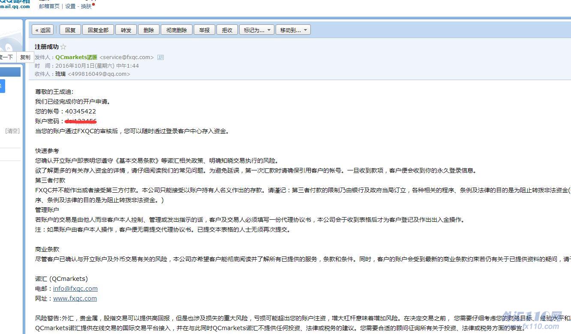Go back with the 返回 button
571x334 pixels.
coord(43,30)
